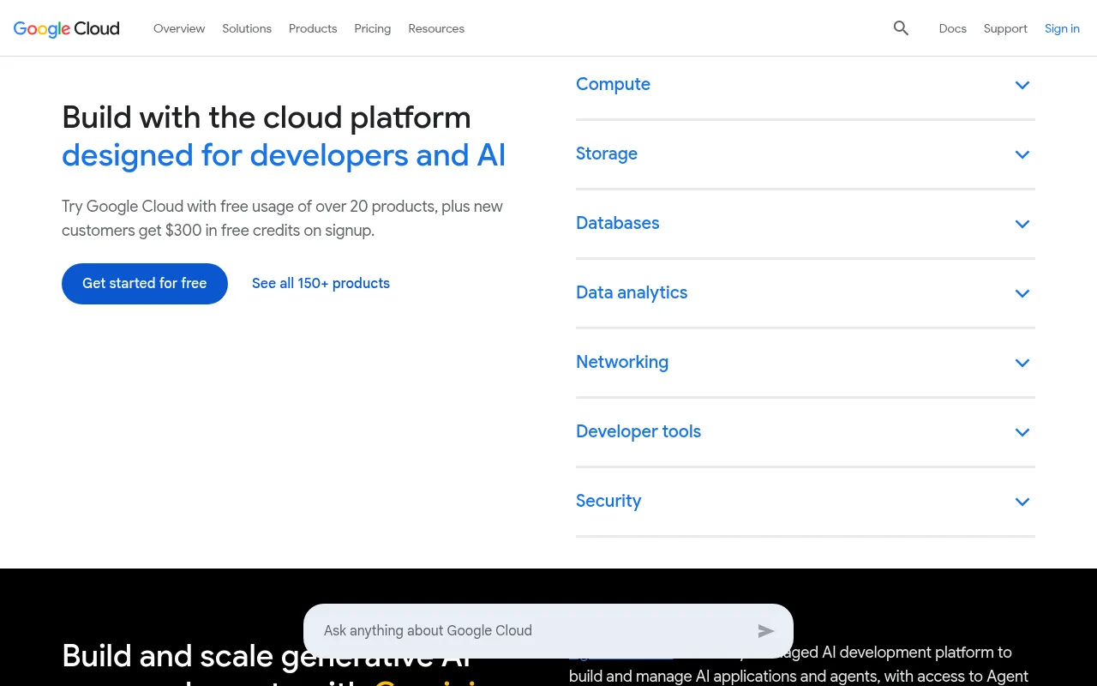The width and height of the screenshot is (1097, 686).
Task: Select the Networking section heading
Action: 622,362
